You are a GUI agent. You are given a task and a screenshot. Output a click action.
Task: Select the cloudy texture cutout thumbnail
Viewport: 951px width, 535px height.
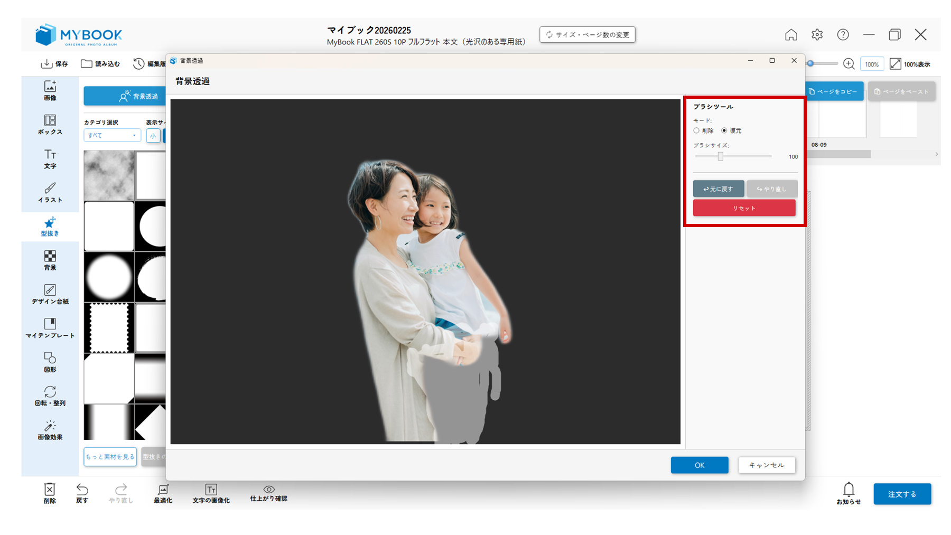(109, 175)
